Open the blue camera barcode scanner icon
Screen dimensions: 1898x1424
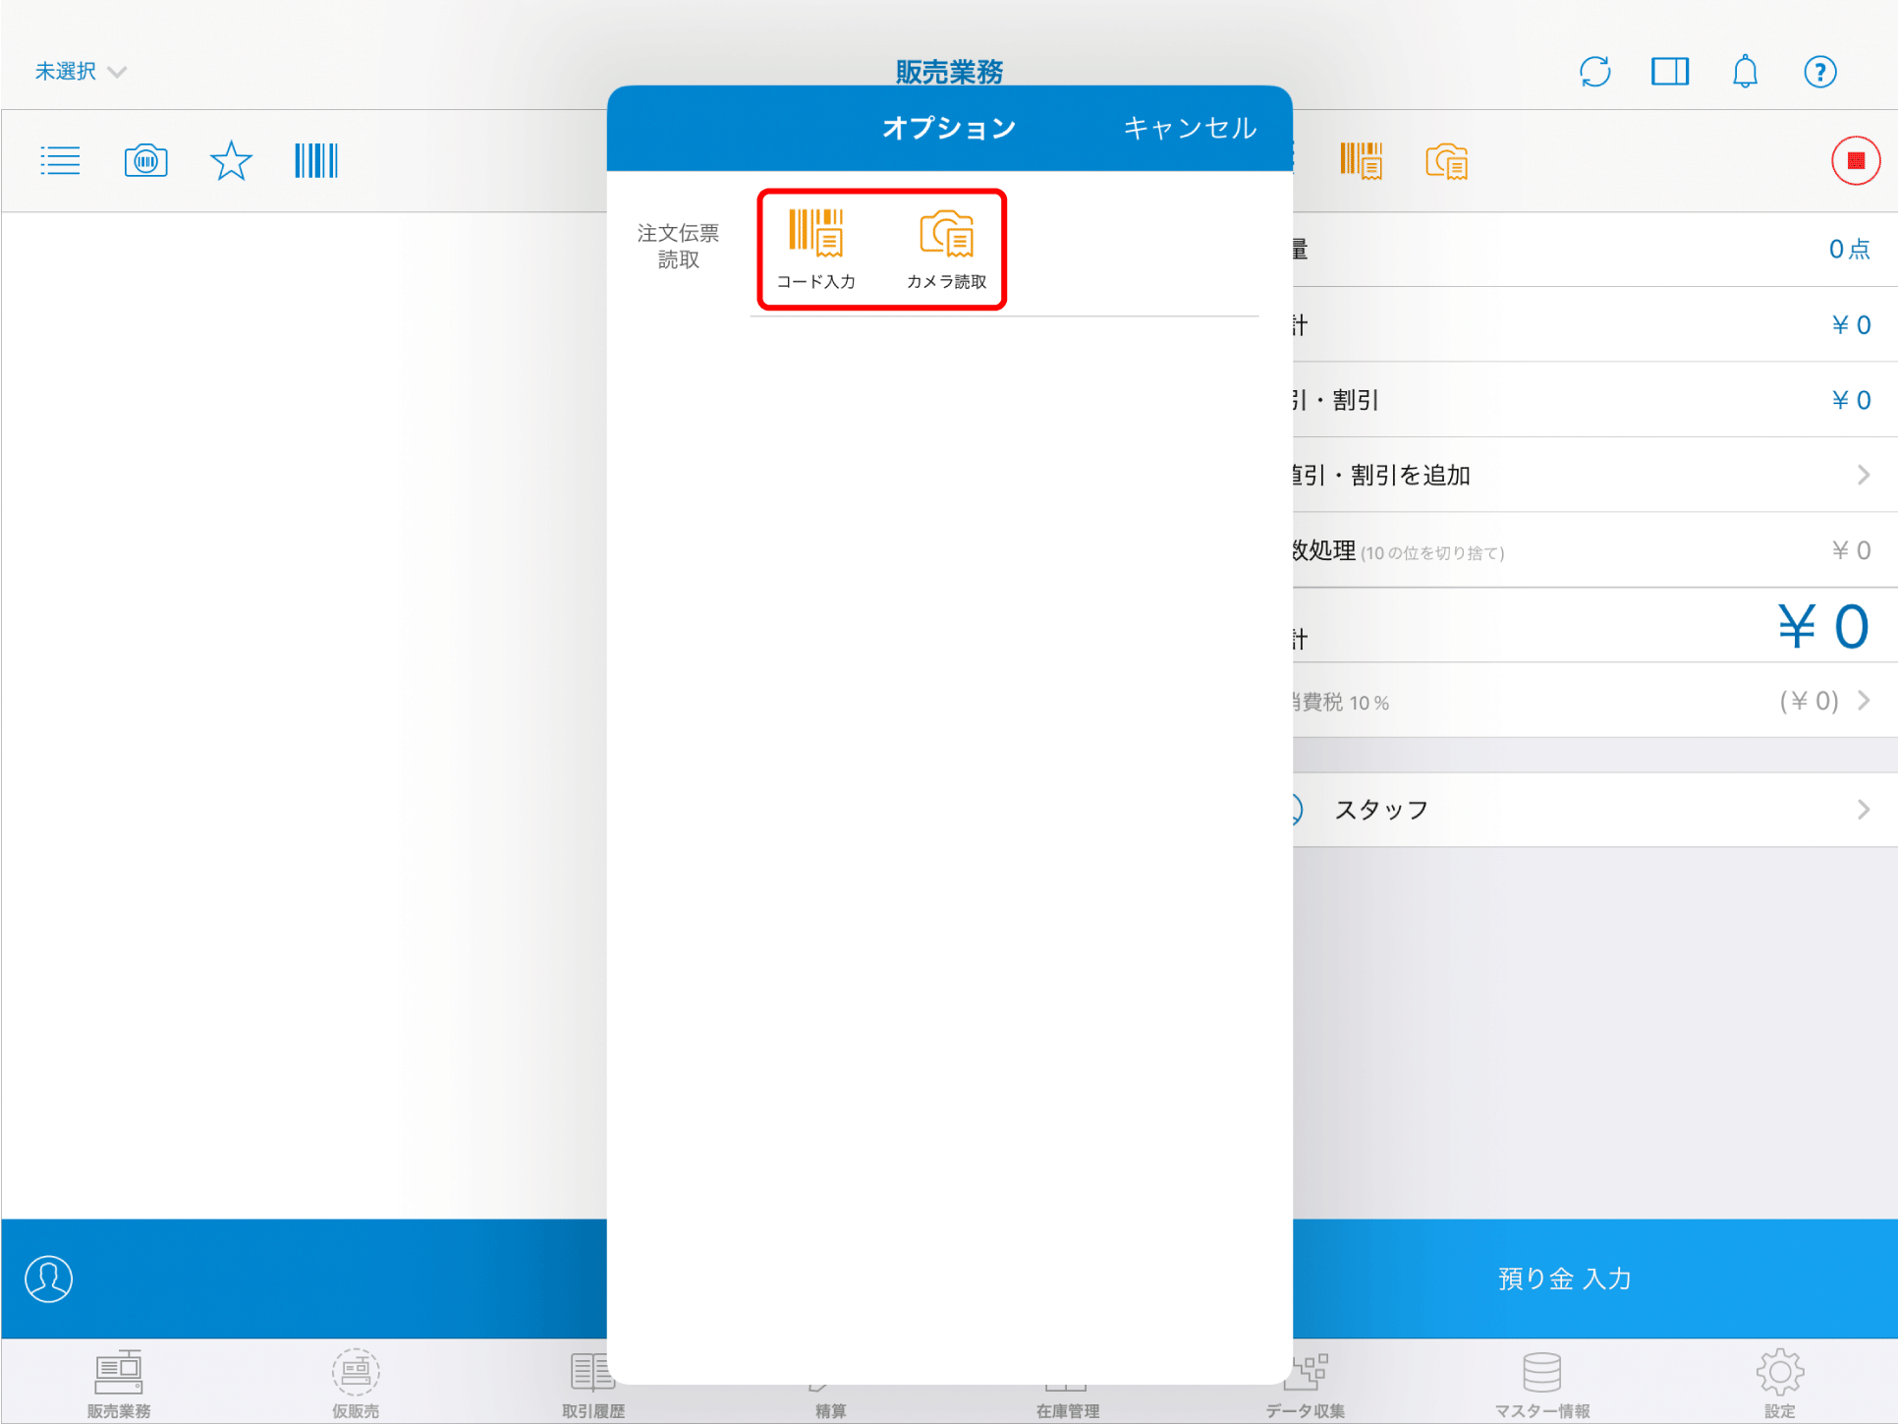pos(145,160)
